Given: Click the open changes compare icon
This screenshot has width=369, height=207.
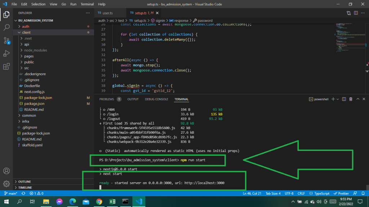Looking at the screenshot, I should (348, 13).
